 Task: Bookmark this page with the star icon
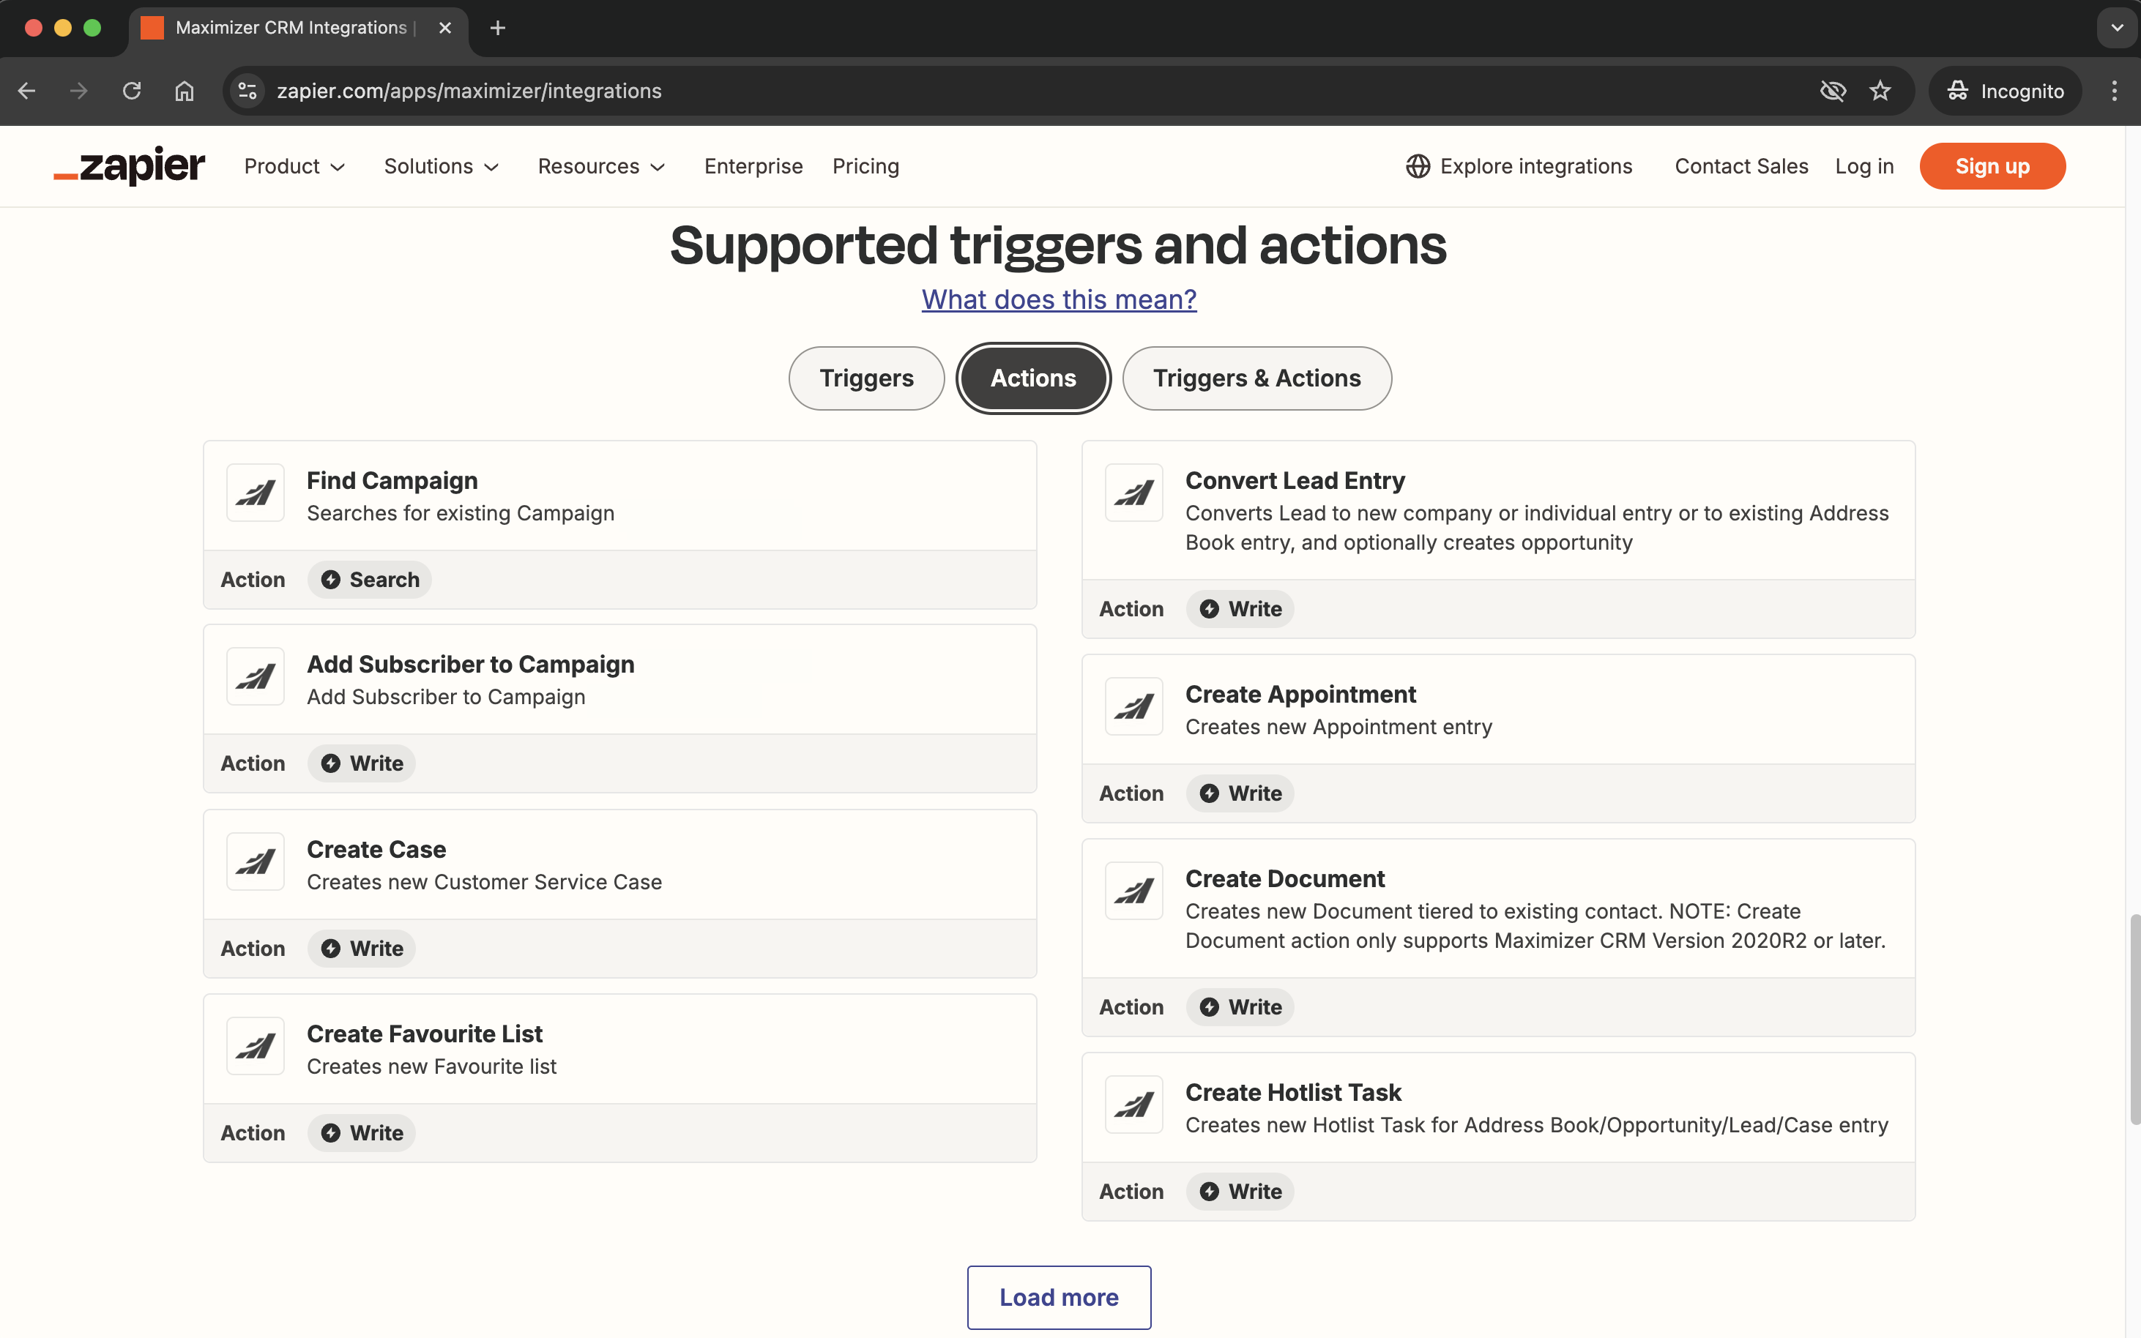click(1880, 90)
